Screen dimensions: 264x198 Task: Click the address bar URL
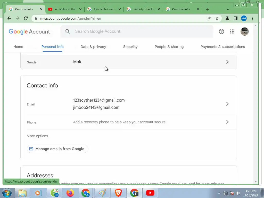pyautogui.click(x=71, y=18)
